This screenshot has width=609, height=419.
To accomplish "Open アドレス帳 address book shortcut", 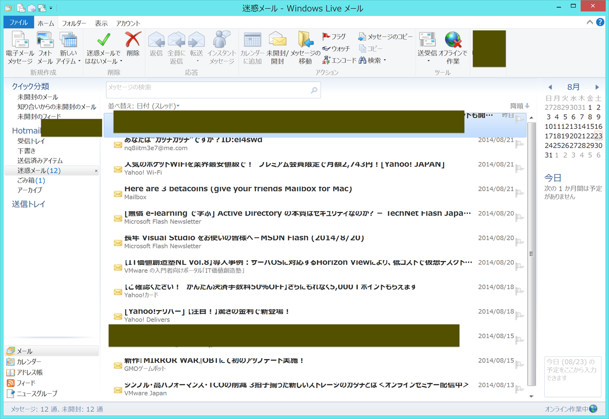I will click(x=29, y=372).
